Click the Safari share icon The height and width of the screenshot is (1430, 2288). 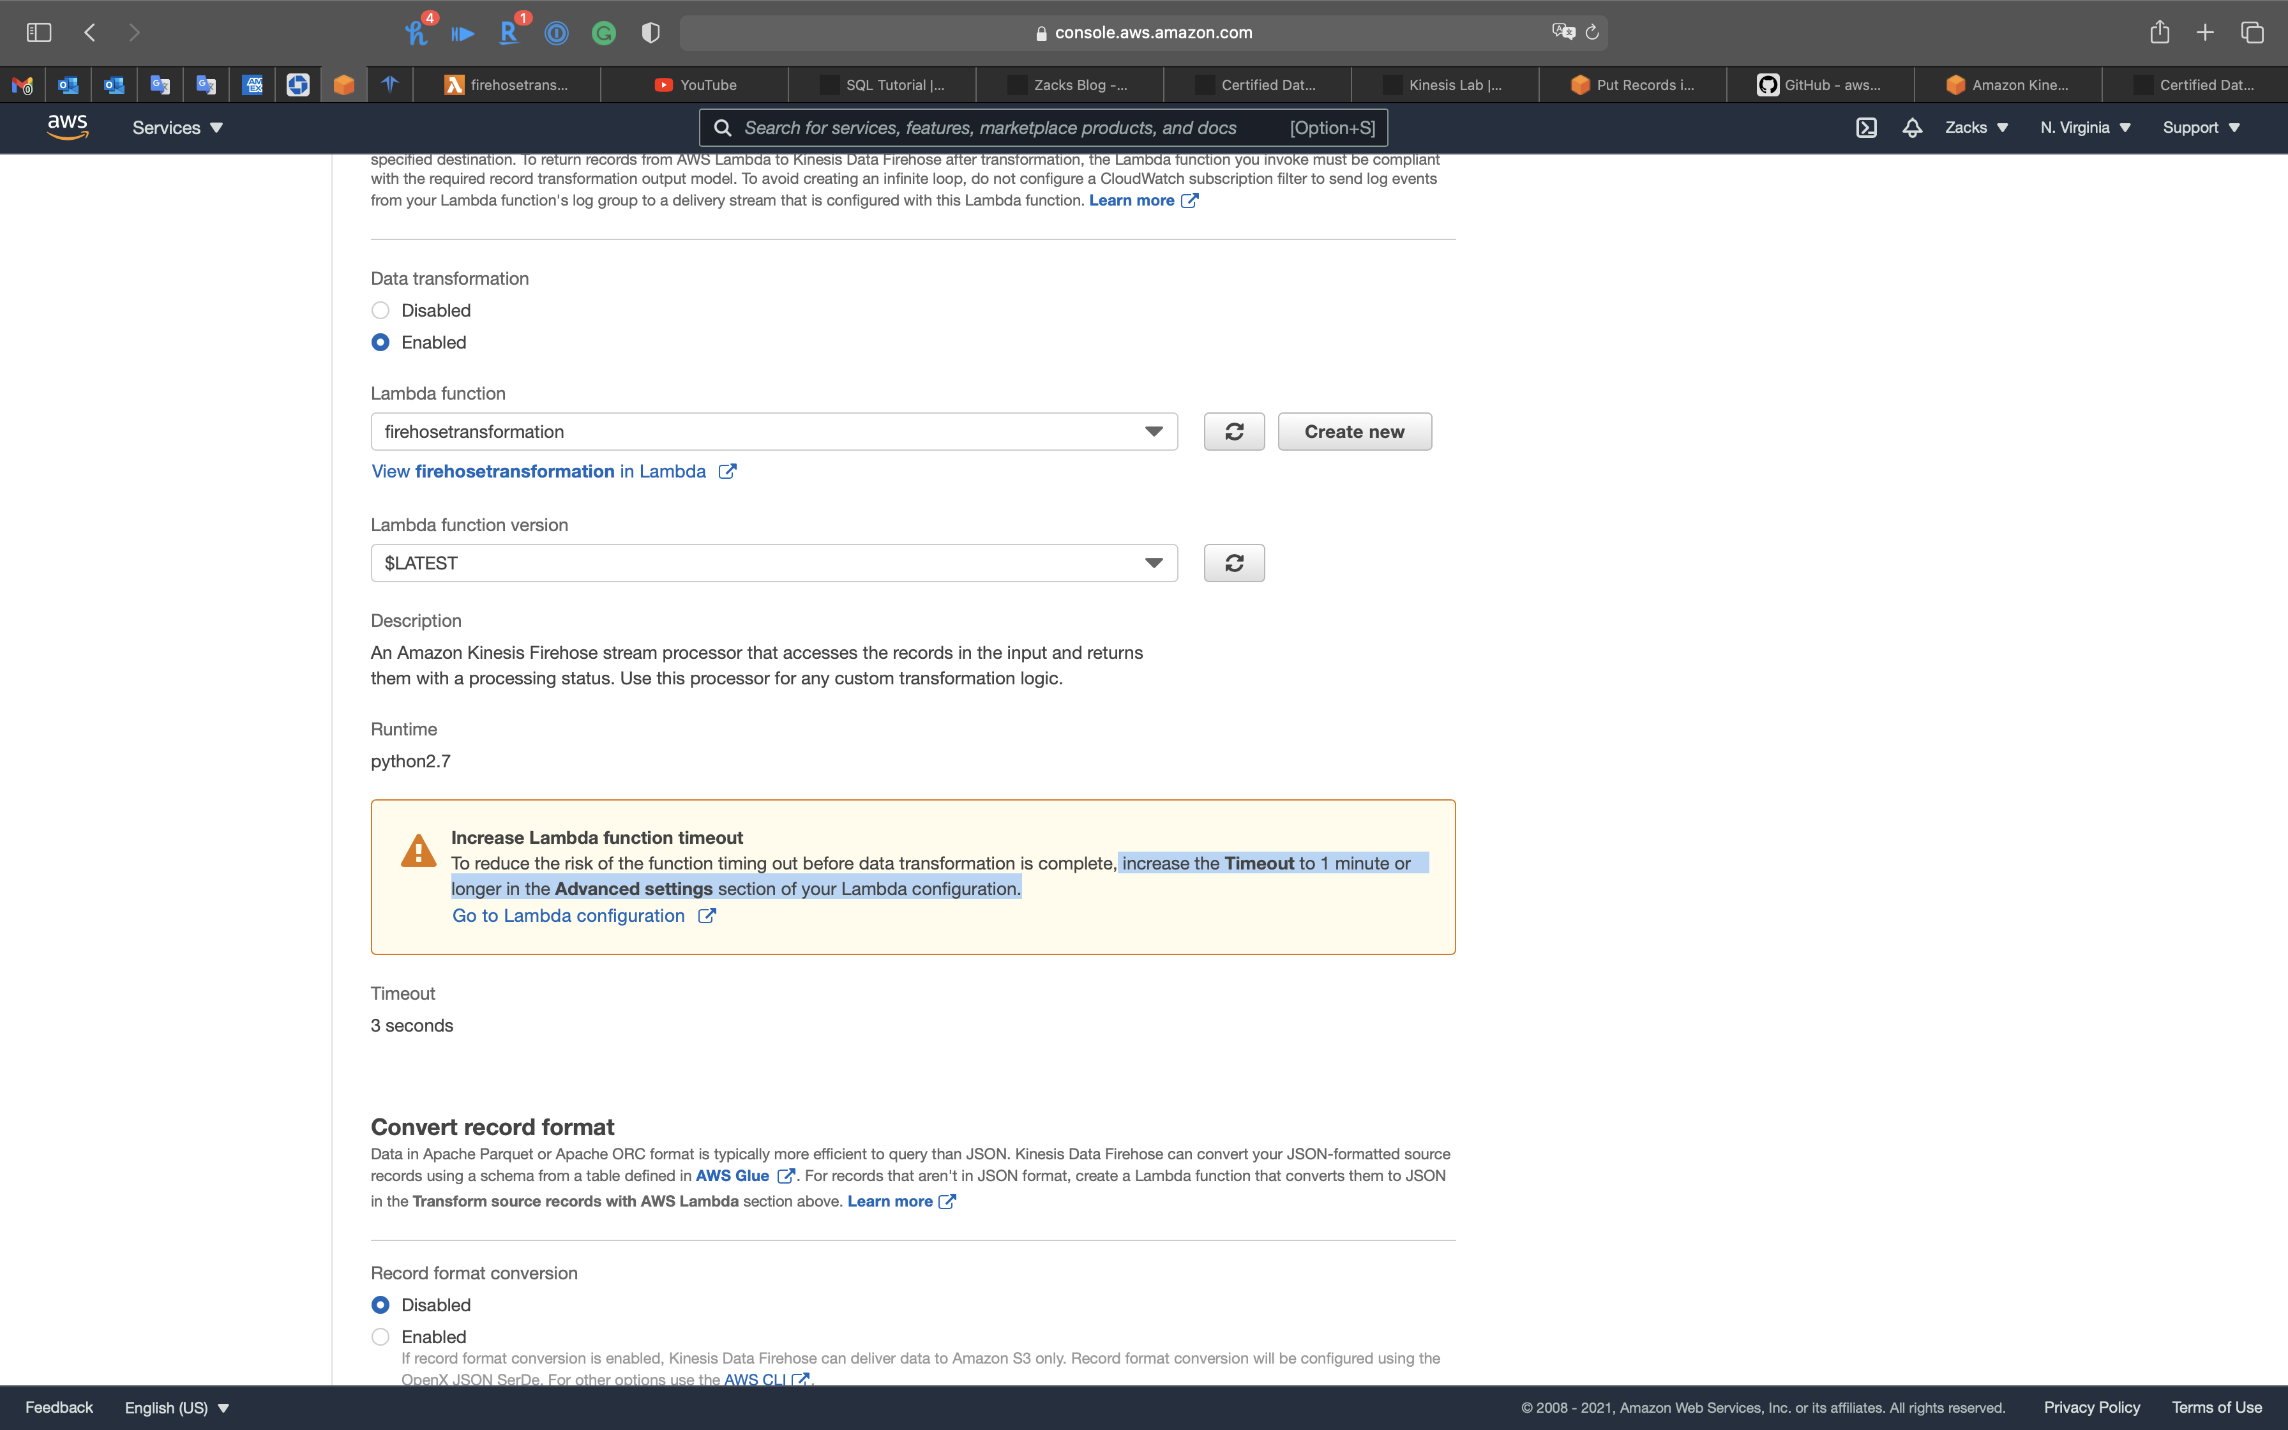[x=2160, y=32]
